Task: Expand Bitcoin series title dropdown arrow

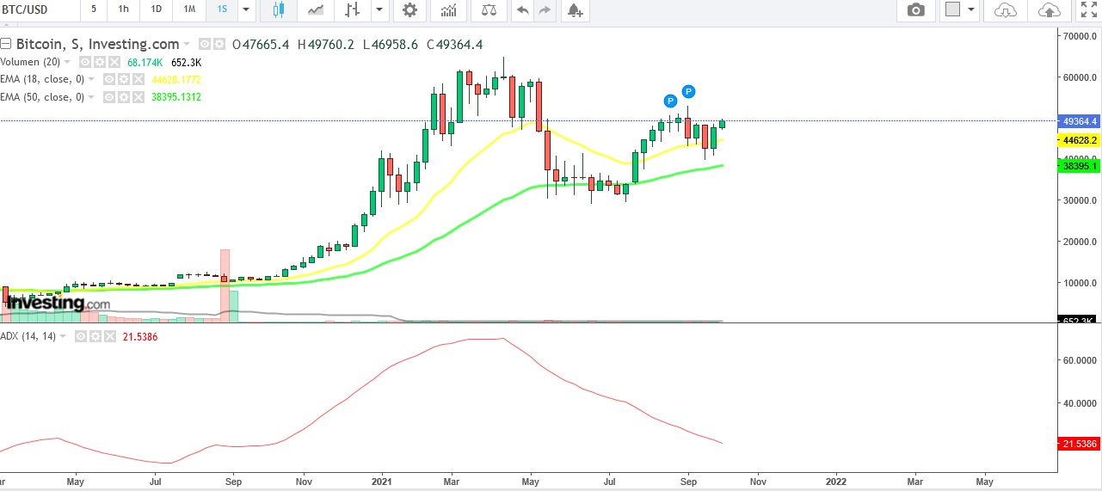Action: (x=187, y=45)
